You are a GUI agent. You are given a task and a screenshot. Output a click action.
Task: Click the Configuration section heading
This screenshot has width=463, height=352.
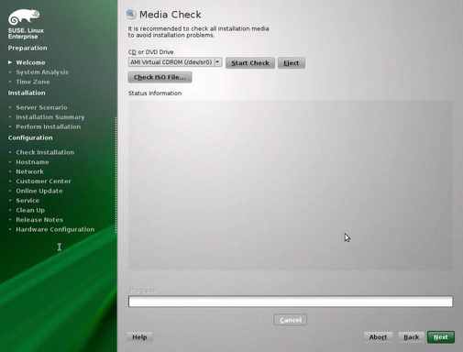pyautogui.click(x=30, y=137)
